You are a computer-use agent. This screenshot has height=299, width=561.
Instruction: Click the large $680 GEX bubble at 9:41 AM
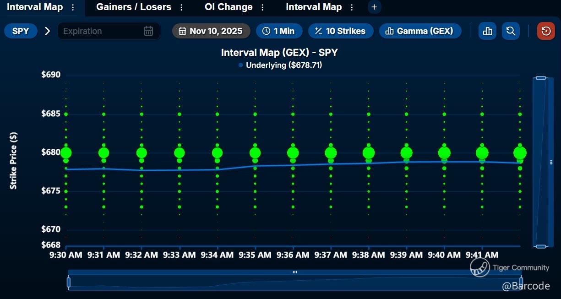[x=482, y=153]
